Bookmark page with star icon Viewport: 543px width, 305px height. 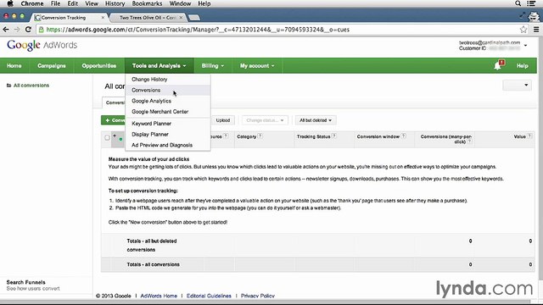click(x=523, y=30)
